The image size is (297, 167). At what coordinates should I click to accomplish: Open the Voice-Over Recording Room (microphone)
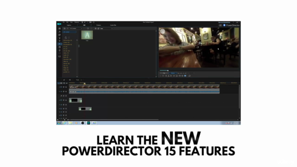(59, 50)
